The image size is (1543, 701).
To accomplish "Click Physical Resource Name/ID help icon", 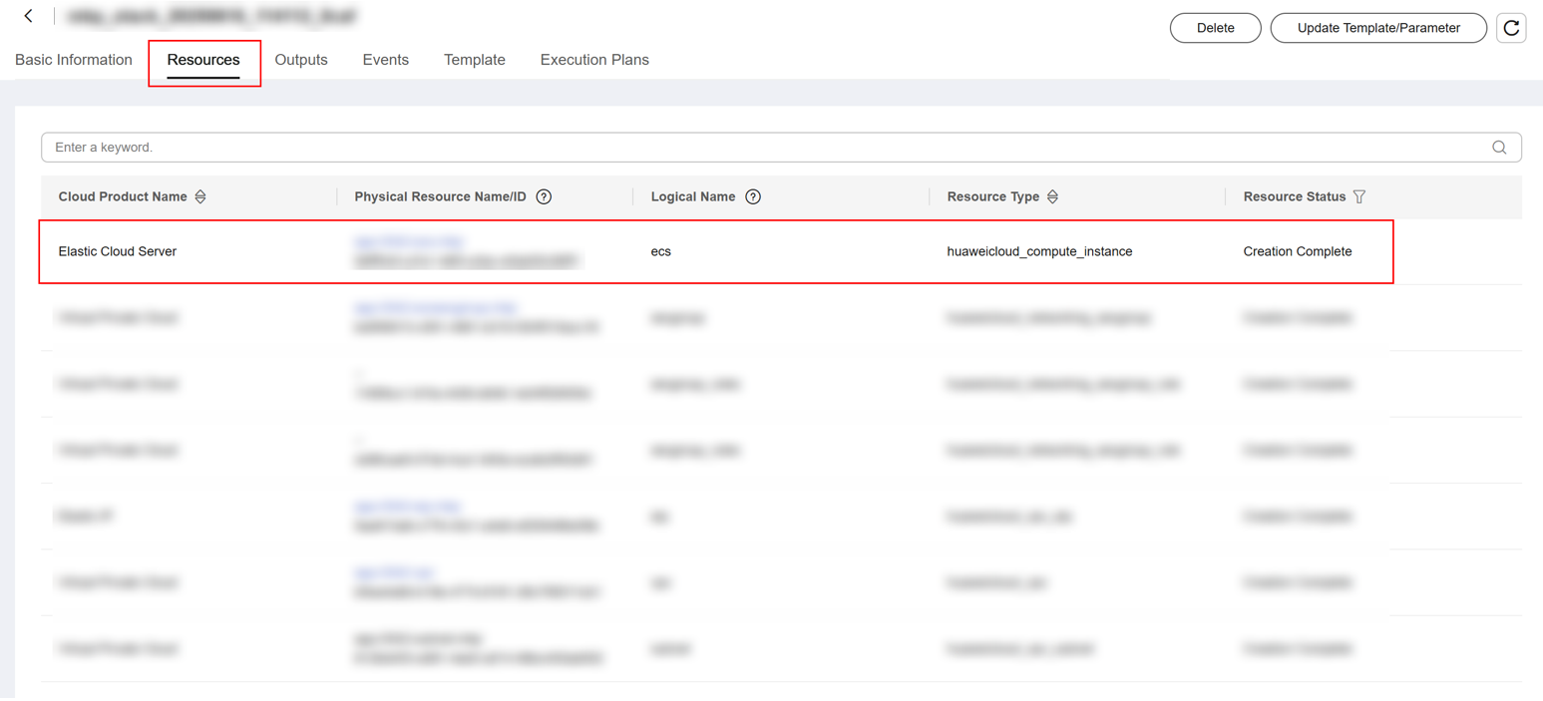I will [x=544, y=197].
